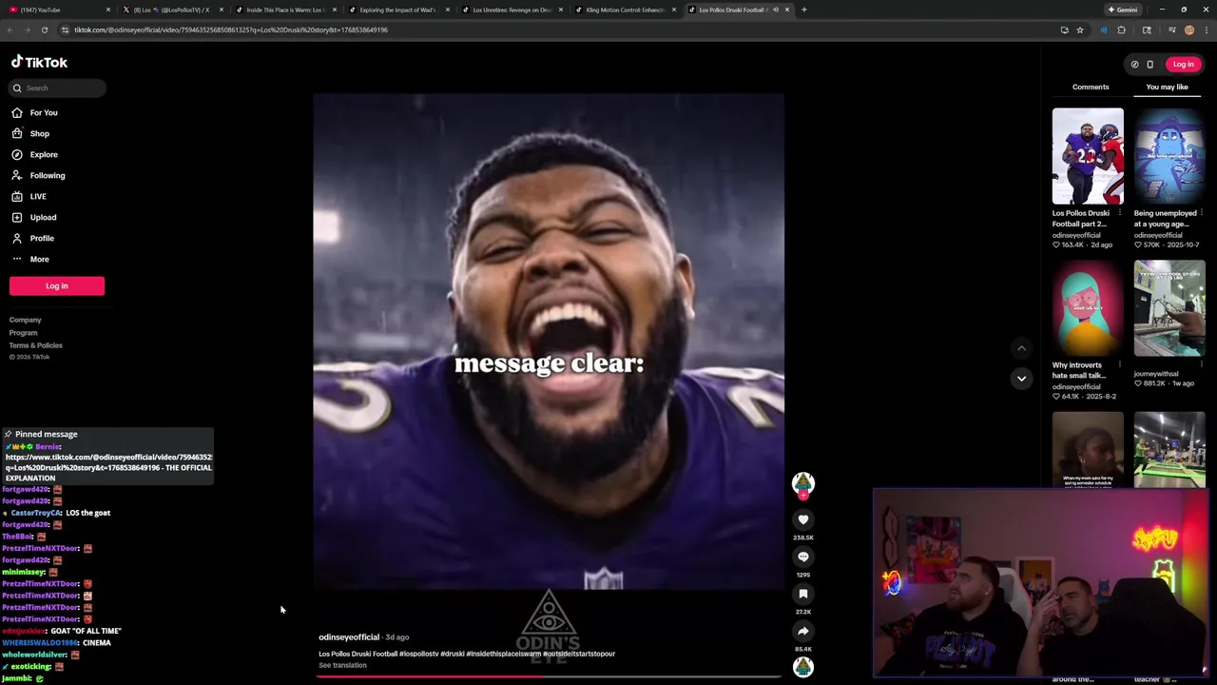
Task: Switch to the Comments tab
Action: coord(1091,87)
